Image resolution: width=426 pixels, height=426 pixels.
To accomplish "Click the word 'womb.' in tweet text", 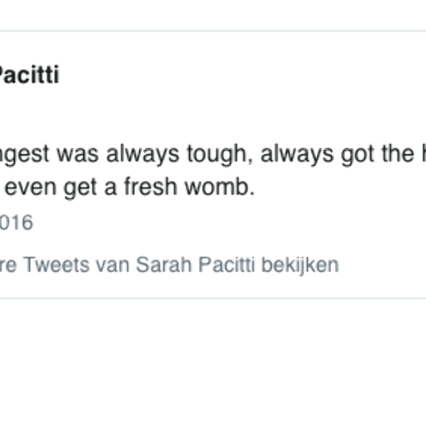I will 220,187.
